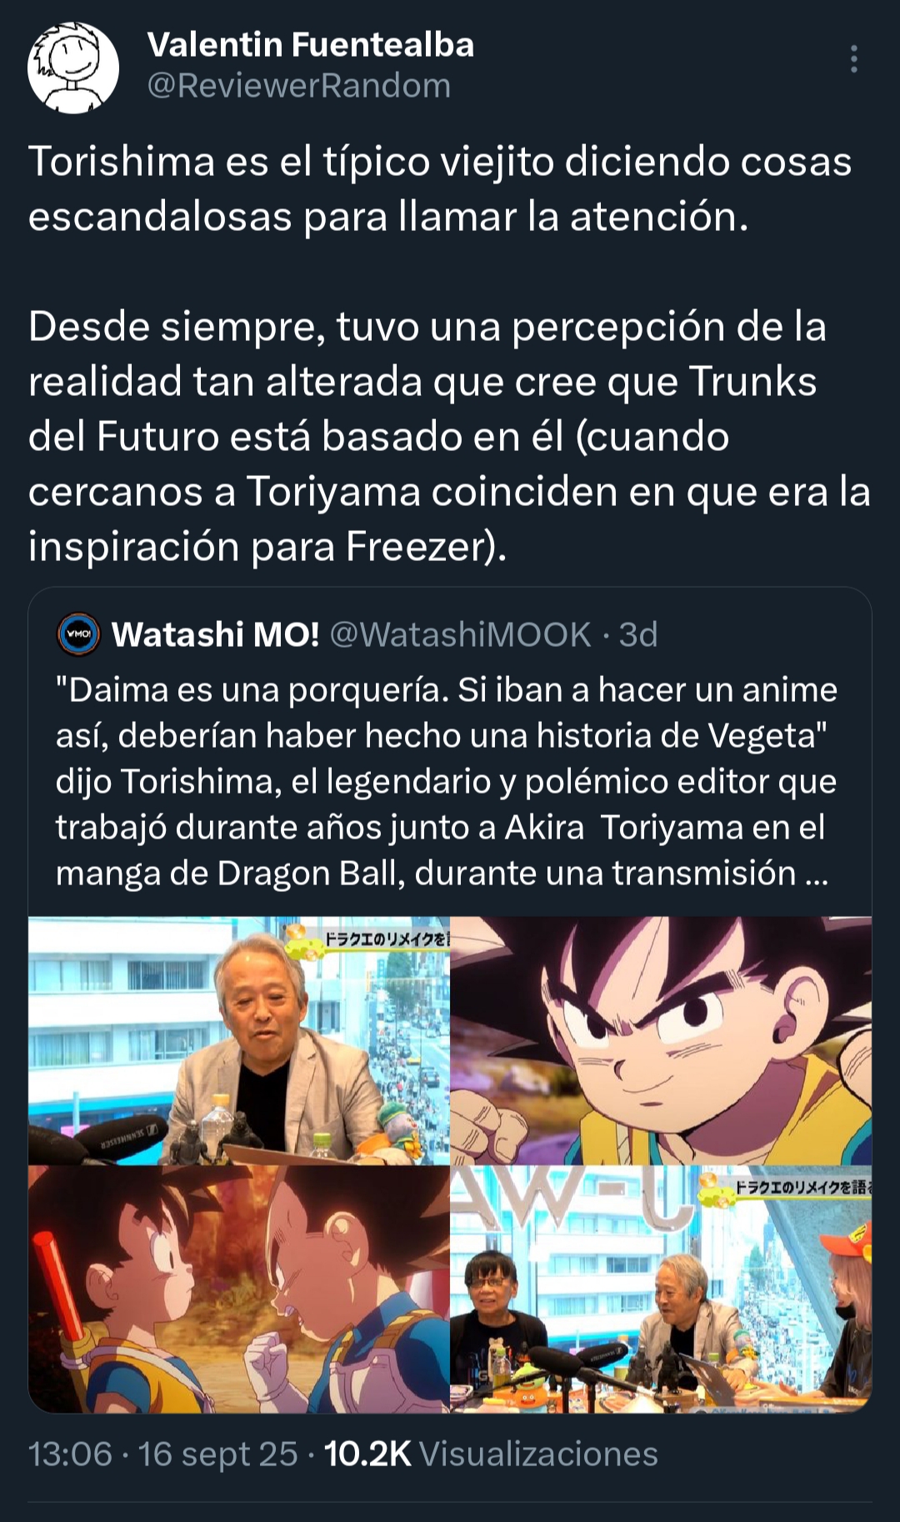Screen dimensions: 900x1522
Task: Tap the Watashi MO! account avatar
Action: [x=78, y=635]
